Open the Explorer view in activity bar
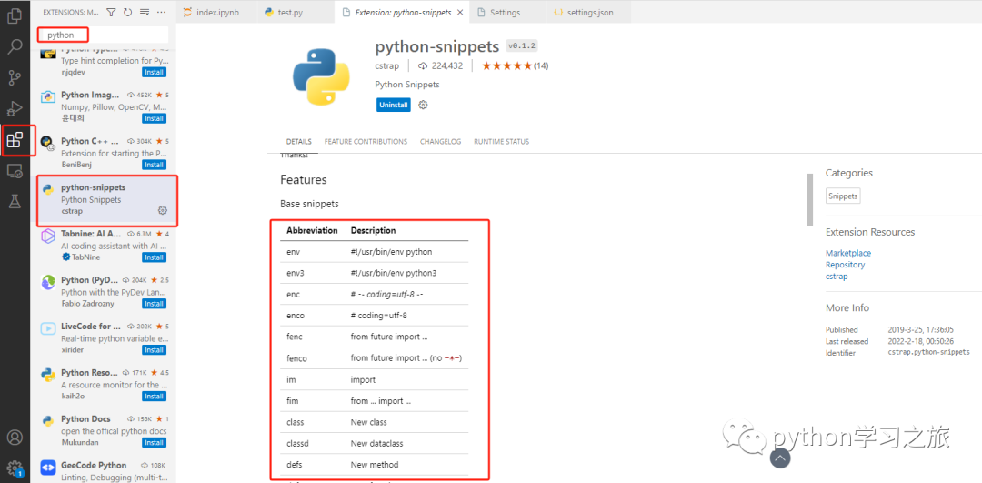The image size is (982, 483). tap(15, 15)
